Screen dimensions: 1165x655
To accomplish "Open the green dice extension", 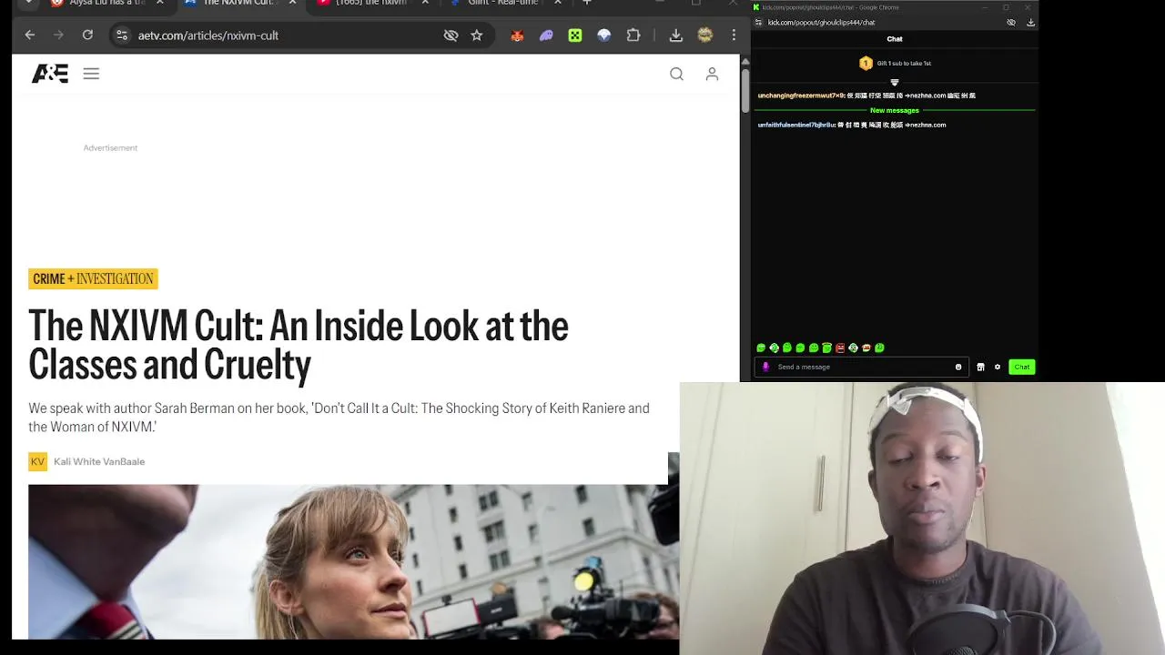I will click(575, 35).
